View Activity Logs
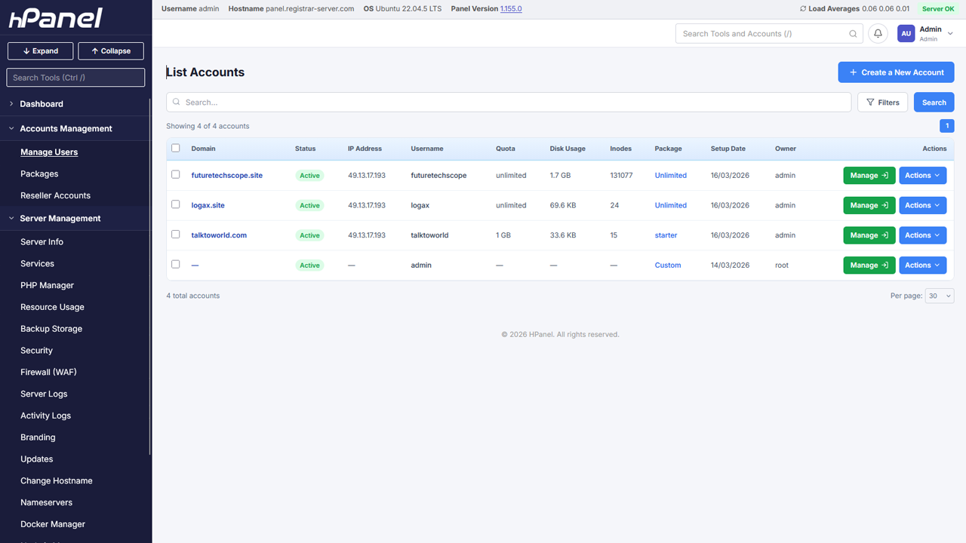Image resolution: width=966 pixels, height=543 pixels. pos(45,416)
